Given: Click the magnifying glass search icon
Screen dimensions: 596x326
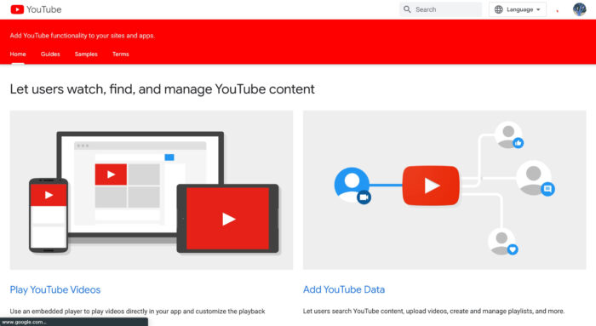Looking at the screenshot, I should 407,9.
